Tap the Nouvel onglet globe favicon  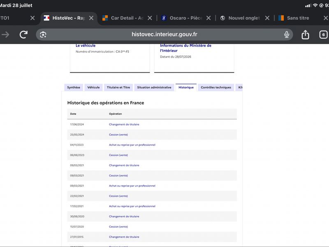222,18
